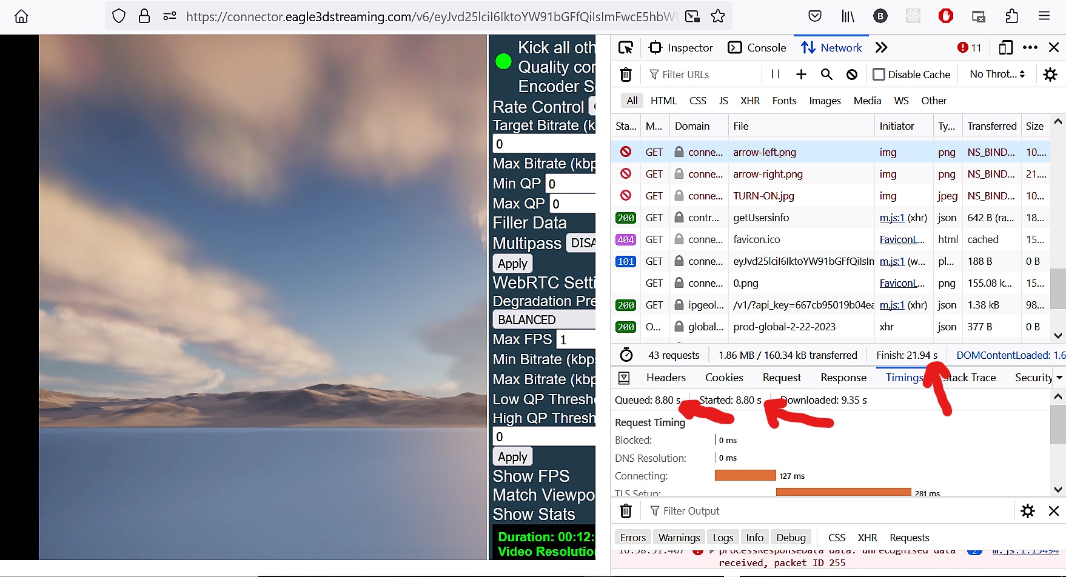The image size is (1066, 577).
Task: Toggle the Warnings console filter
Action: [x=679, y=538]
